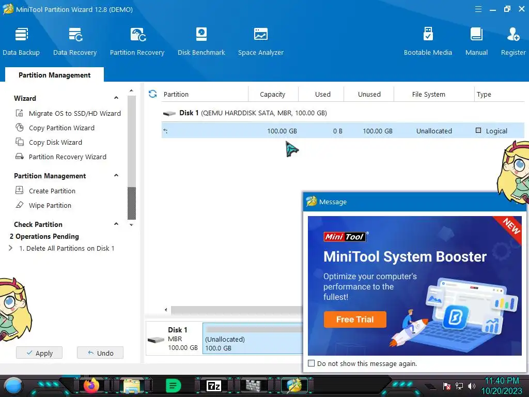The image size is (529, 397).
Task: Sort by the Unused column header
Action: click(x=369, y=94)
